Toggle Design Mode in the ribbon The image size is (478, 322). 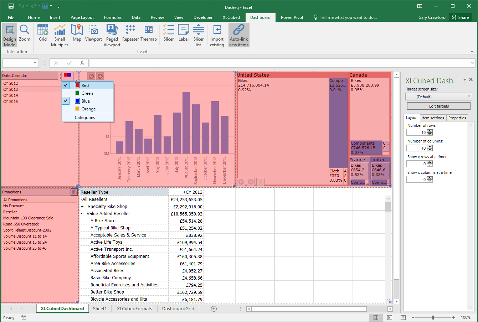pyautogui.click(x=10, y=35)
